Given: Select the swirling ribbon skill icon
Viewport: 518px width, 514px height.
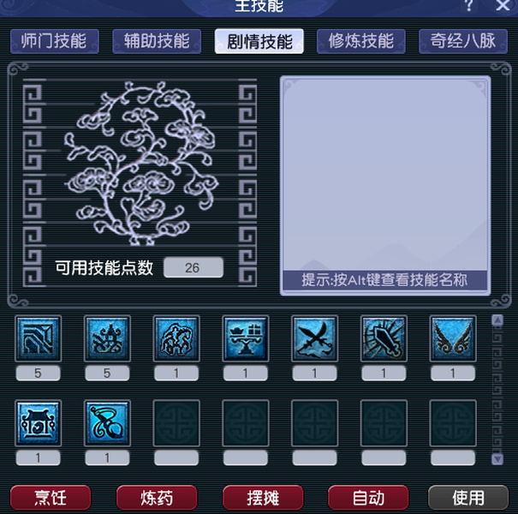Looking at the screenshot, I should (x=107, y=423).
